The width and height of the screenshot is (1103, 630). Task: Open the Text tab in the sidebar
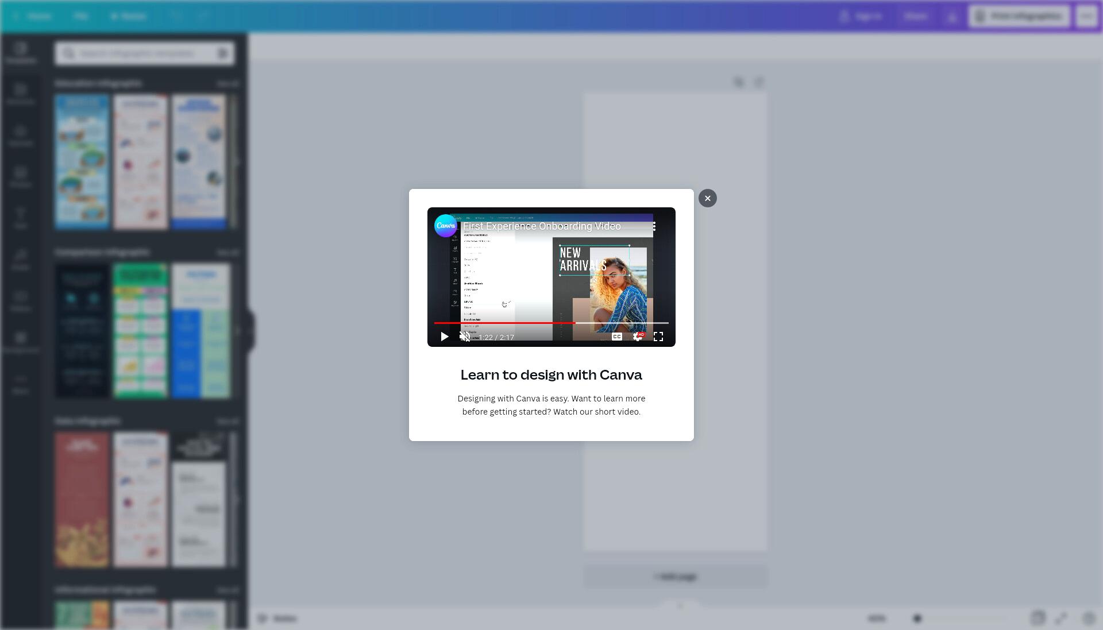tap(21, 218)
